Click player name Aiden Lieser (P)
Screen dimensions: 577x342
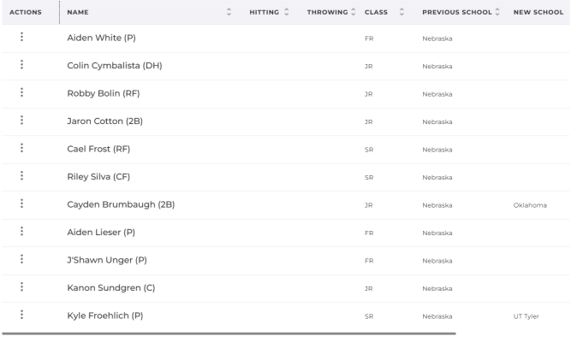tap(101, 233)
